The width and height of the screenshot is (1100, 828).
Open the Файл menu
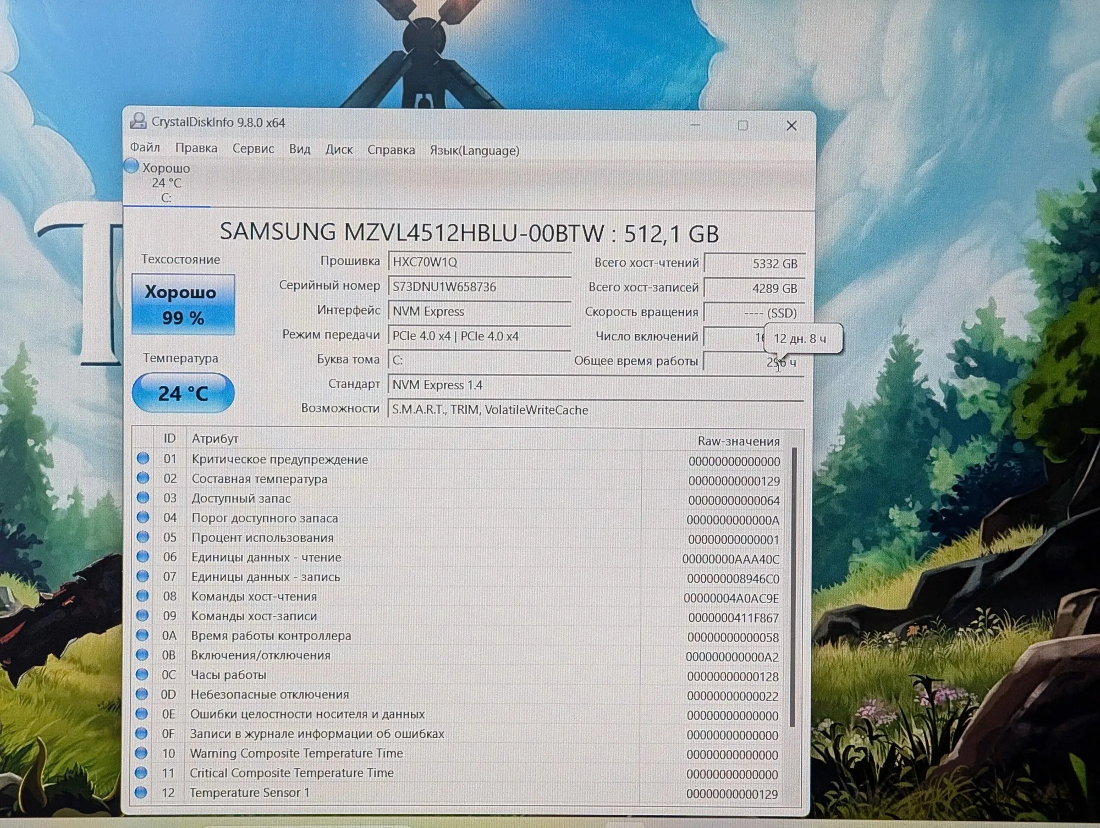(x=145, y=147)
